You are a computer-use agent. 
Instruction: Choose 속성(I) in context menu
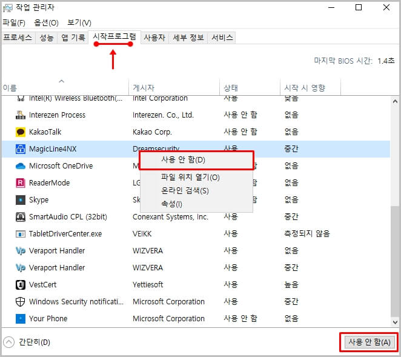(x=196, y=204)
